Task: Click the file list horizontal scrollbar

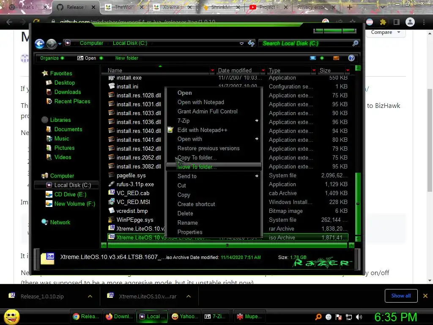Action: 227,245
